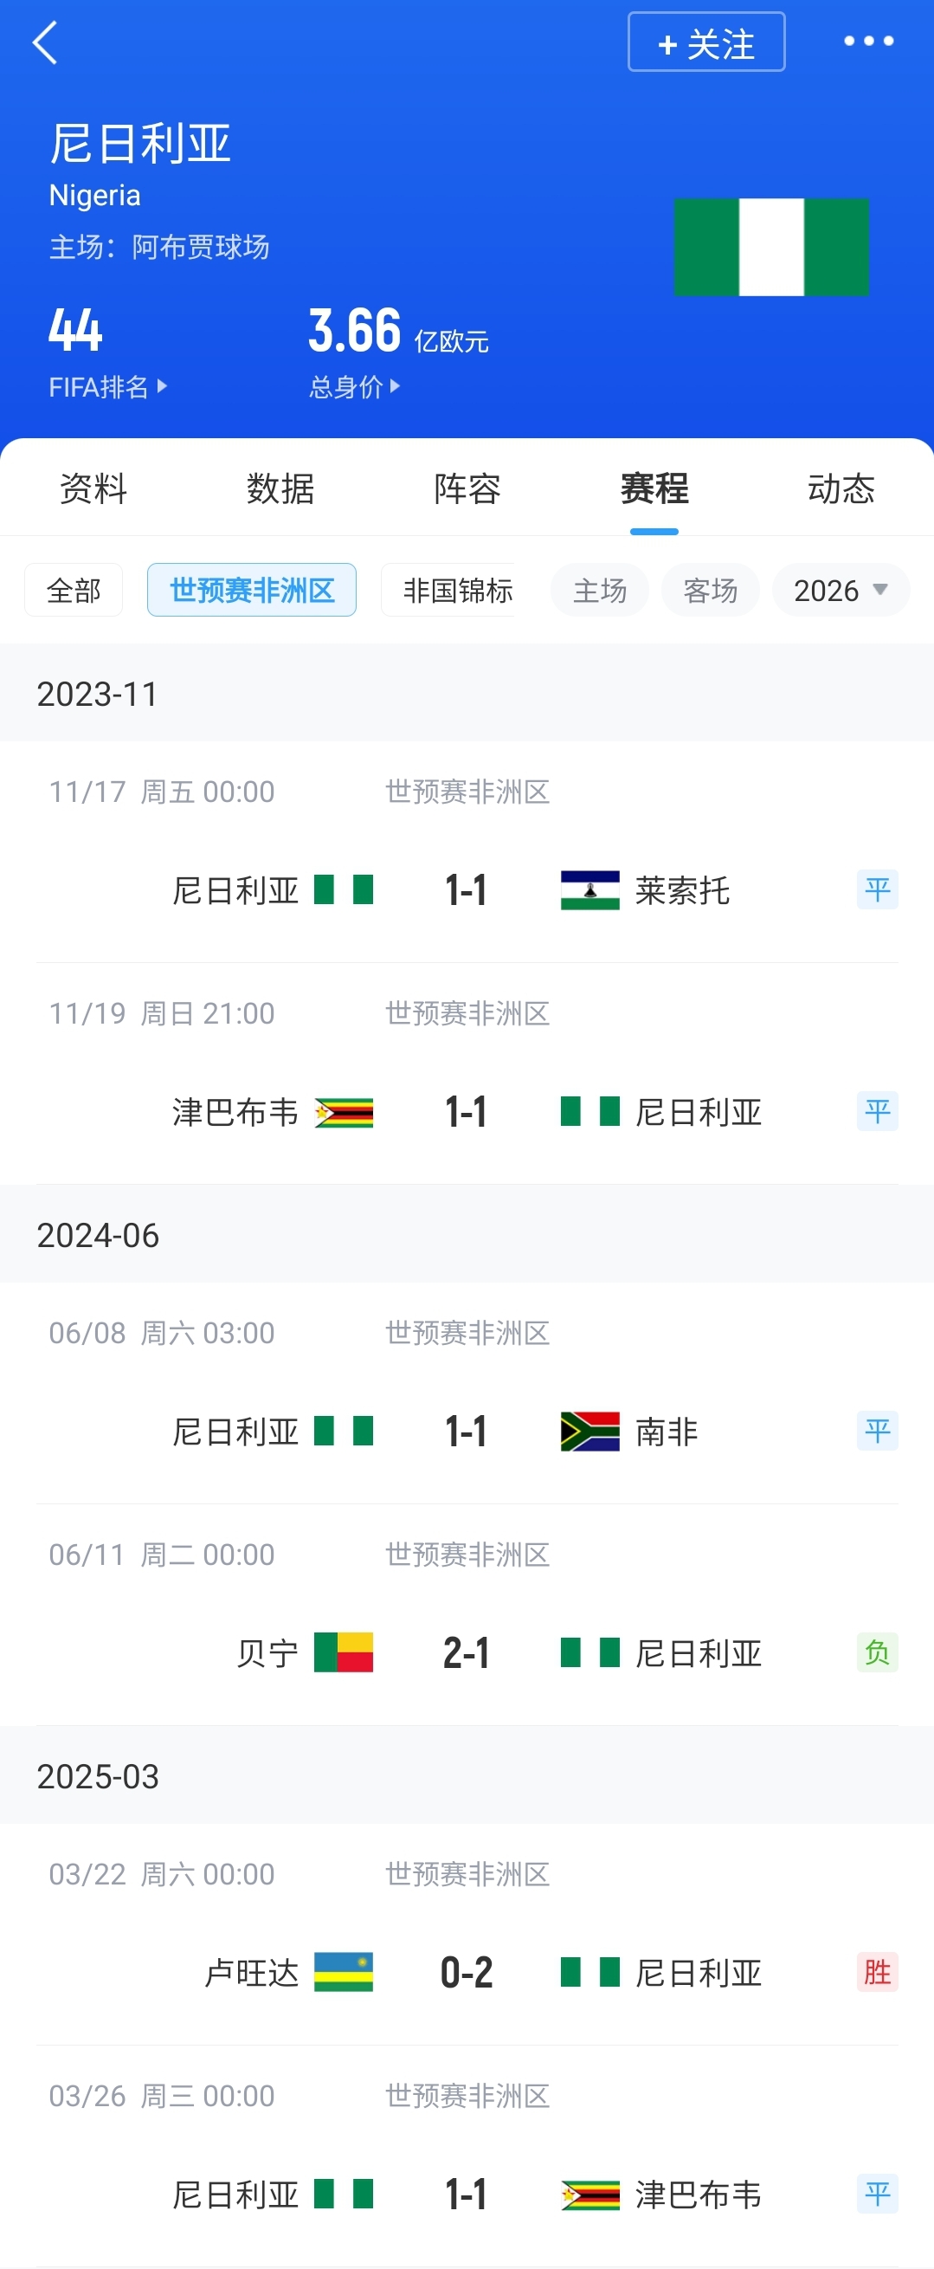Image resolution: width=934 pixels, height=2269 pixels.
Task: Open the 卢旺达 0-2 尼日利亚 match
Action: [x=467, y=1972]
